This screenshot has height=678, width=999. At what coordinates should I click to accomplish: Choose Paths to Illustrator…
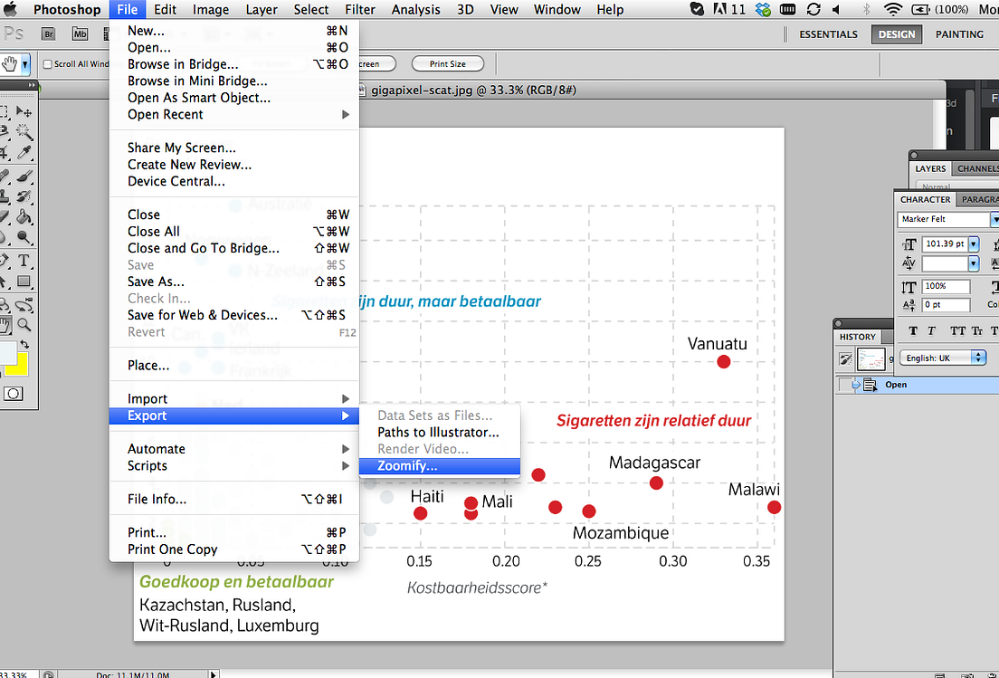(x=440, y=433)
